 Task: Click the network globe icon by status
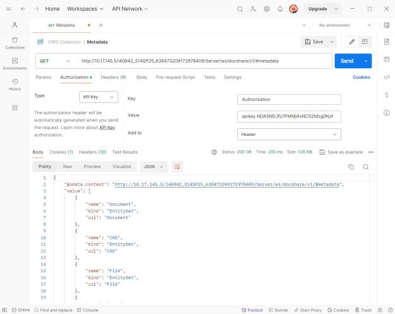(214, 152)
